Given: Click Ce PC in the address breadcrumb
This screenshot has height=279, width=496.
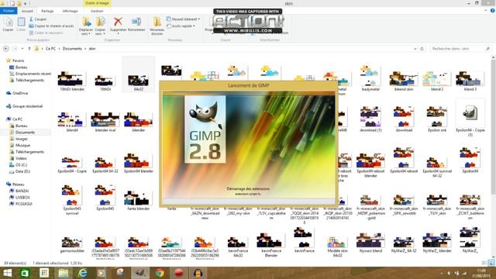Looking at the screenshot, I should click(50, 49).
